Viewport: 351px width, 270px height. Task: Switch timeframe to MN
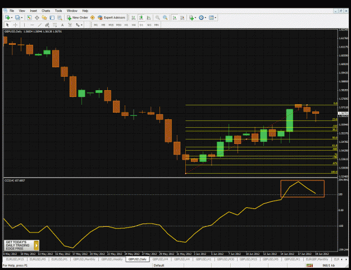point(157,25)
